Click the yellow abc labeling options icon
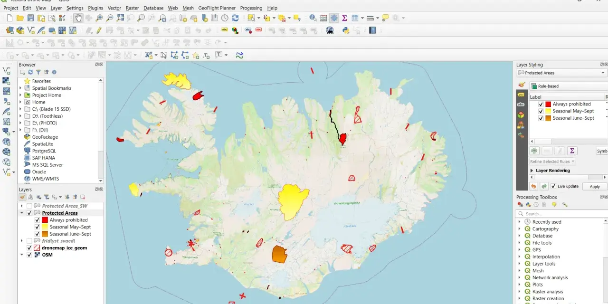608x304 pixels. (x=225, y=30)
